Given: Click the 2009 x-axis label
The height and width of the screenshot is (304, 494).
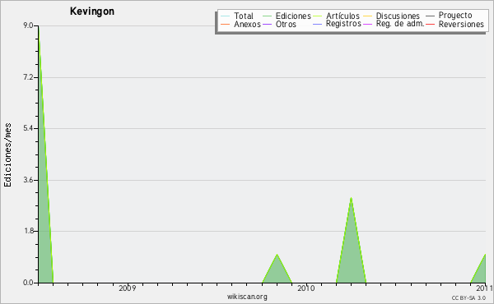Looking at the screenshot, I should point(128,288).
